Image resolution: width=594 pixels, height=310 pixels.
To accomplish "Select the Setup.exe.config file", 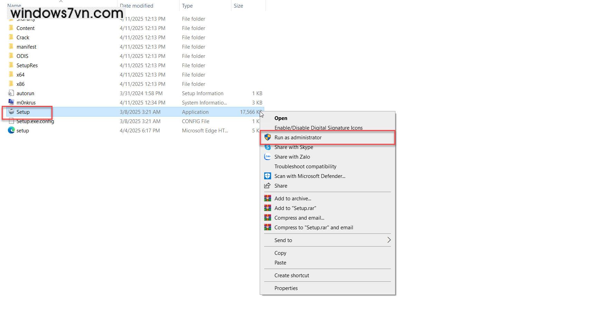I will point(35,121).
